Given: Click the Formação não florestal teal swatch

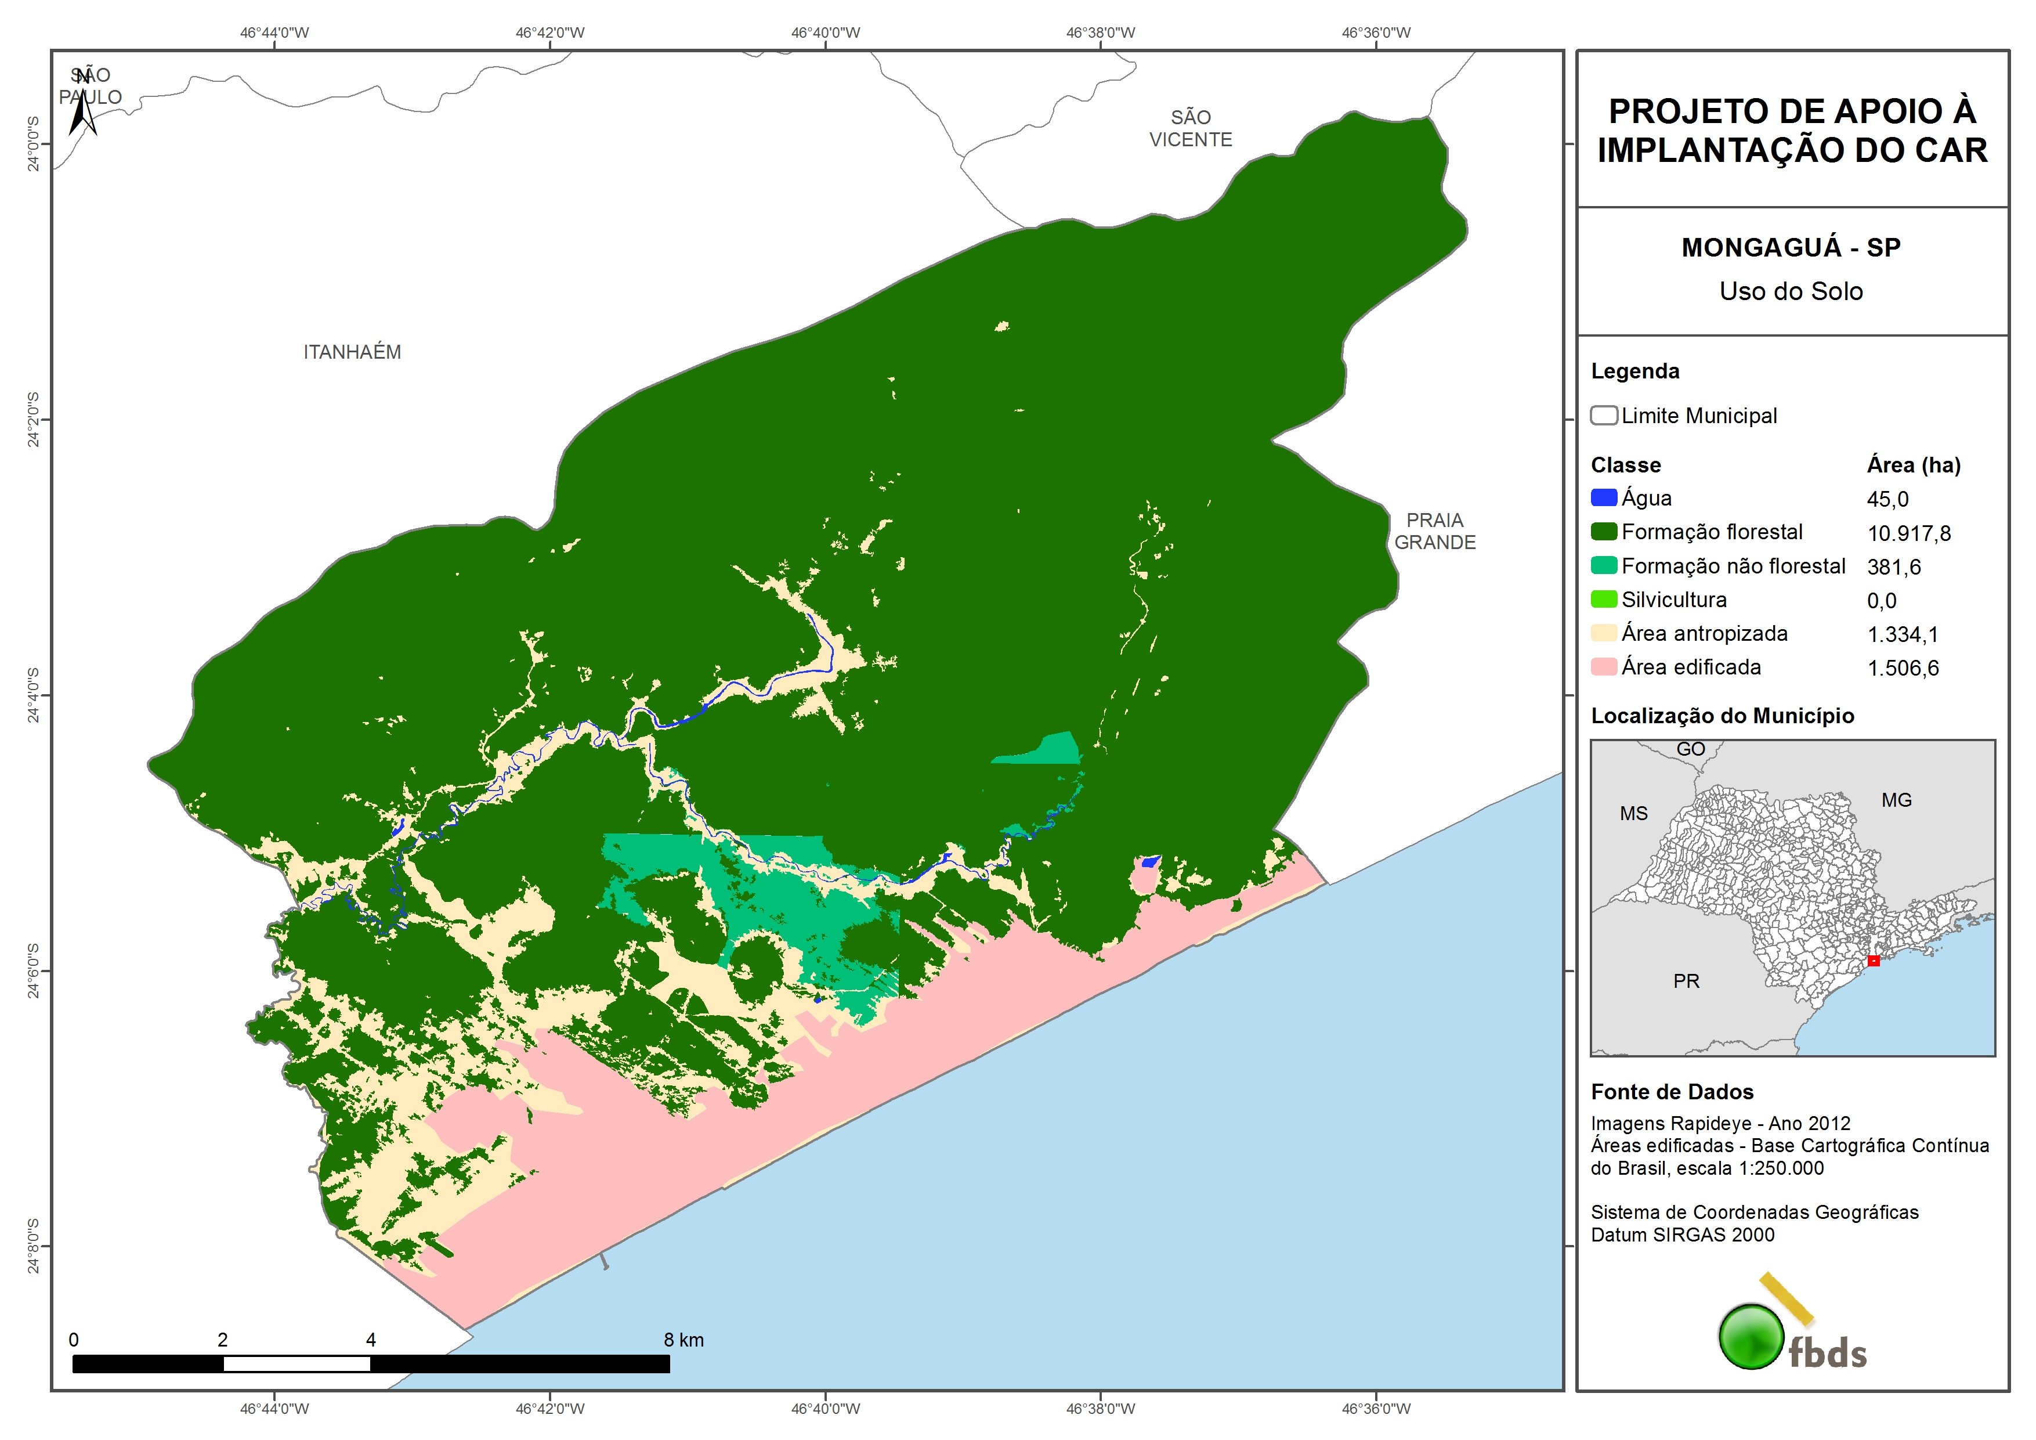Looking at the screenshot, I should [x=1603, y=565].
